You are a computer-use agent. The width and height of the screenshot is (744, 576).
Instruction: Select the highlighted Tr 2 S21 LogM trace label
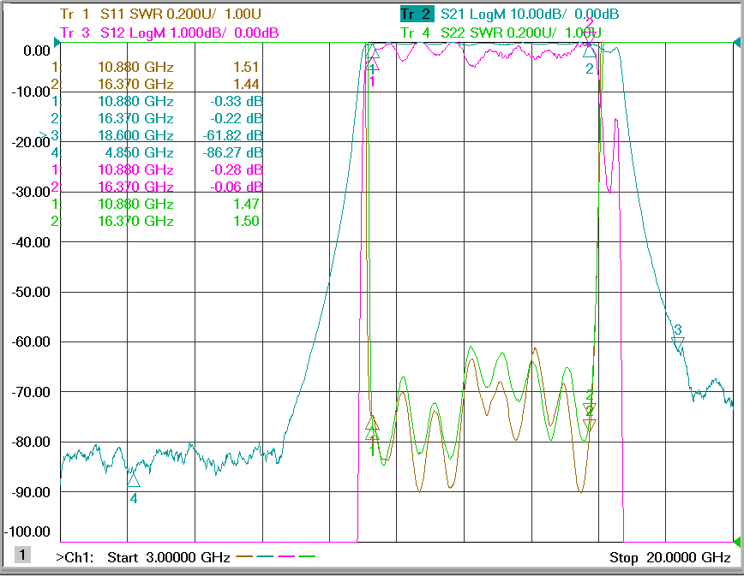(x=509, y=14)
